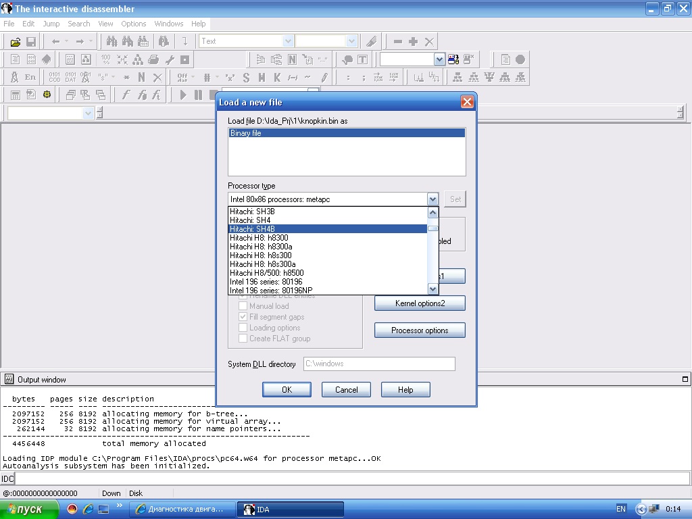Click the Internet Explorer quick launch icon
The height and width of the screenshot is (519, 692).
88,509
